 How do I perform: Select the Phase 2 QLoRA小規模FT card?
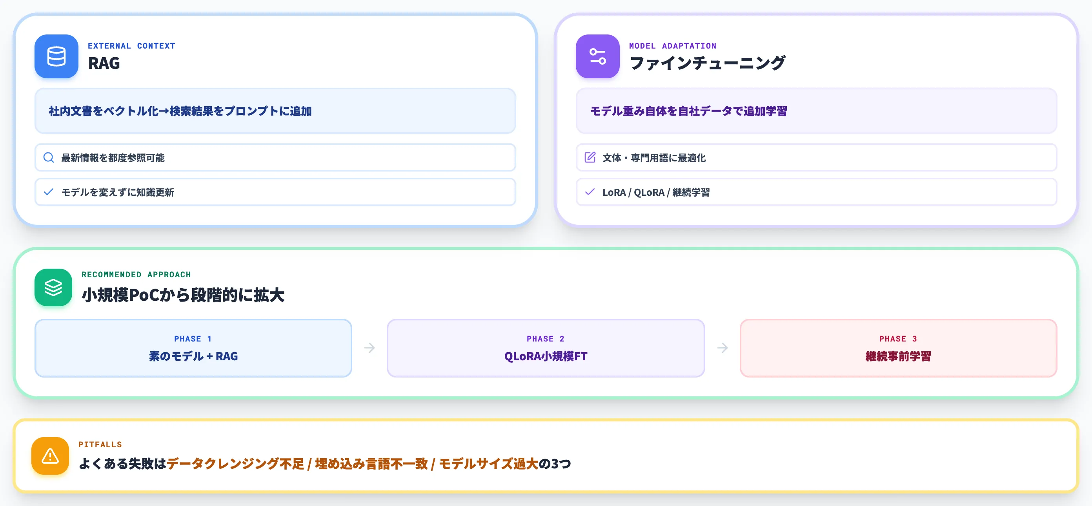pyautogui.click(x=546, y=348)
